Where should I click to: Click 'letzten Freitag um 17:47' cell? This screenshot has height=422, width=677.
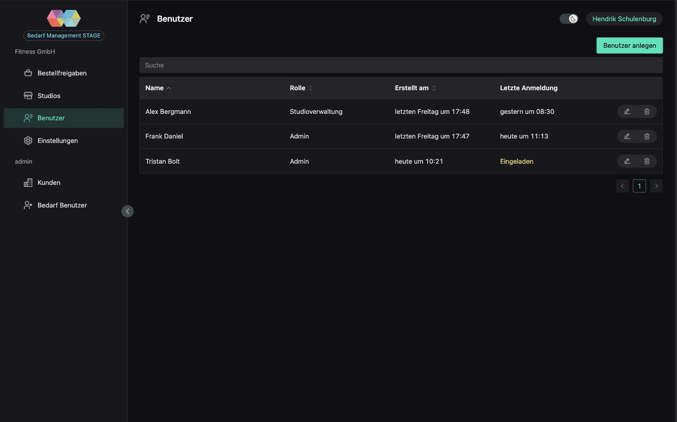(432, 136)
